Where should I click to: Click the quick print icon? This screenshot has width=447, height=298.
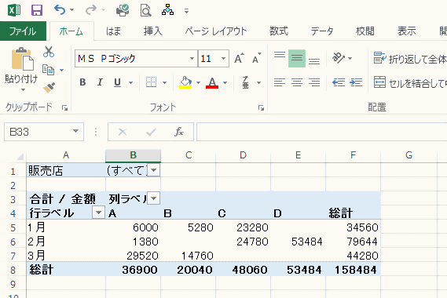[123, 10]
